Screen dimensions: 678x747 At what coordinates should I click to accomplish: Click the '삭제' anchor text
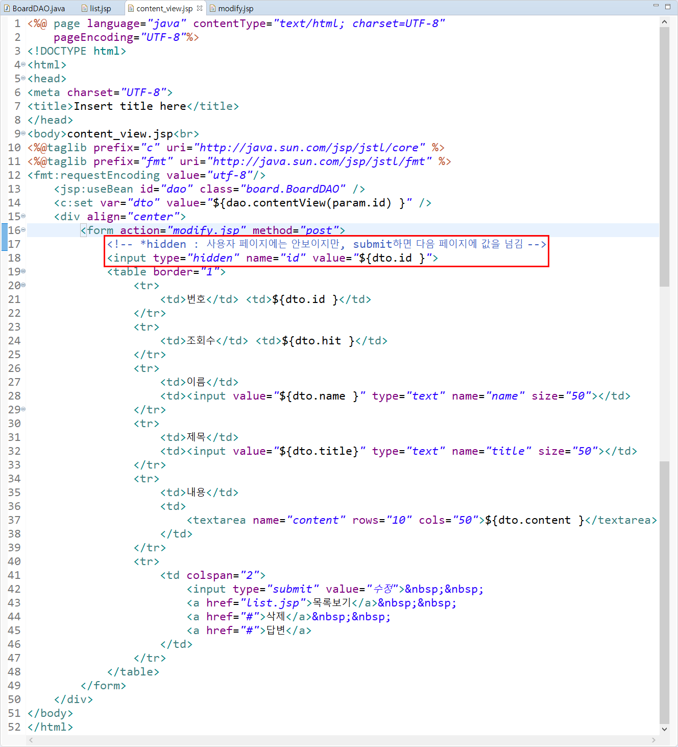[276, 617]
